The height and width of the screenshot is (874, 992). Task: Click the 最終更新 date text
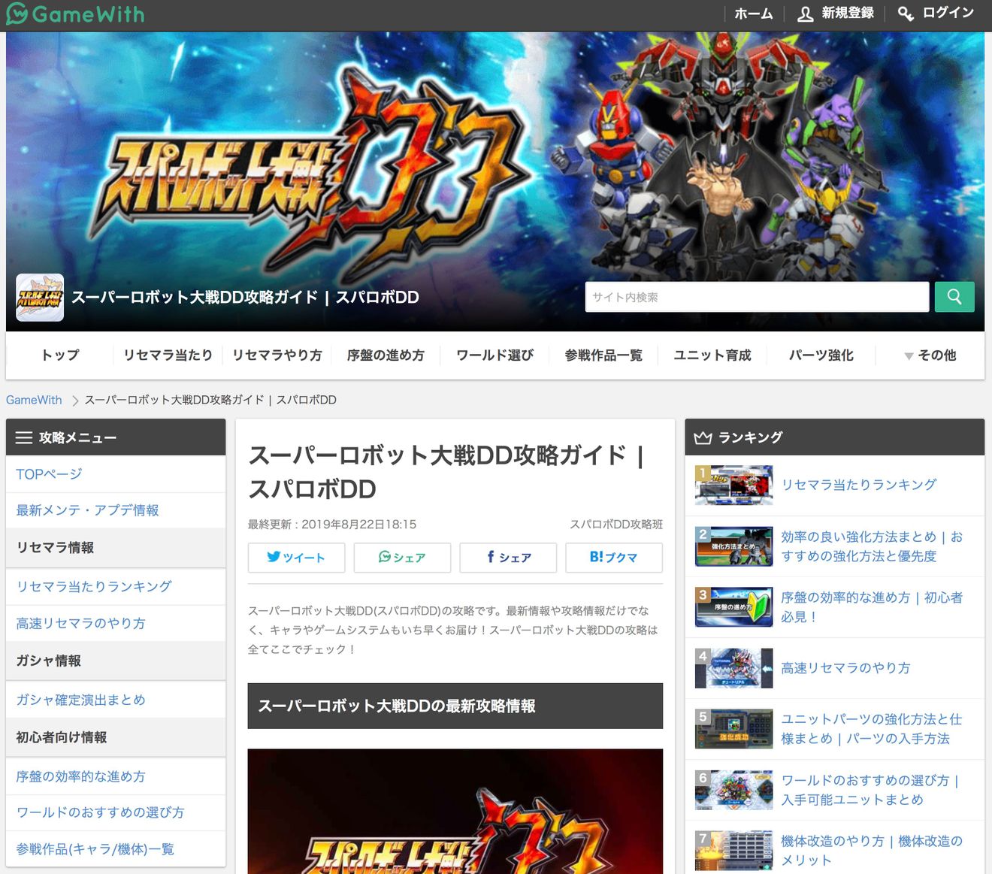[x=332, y=525]
